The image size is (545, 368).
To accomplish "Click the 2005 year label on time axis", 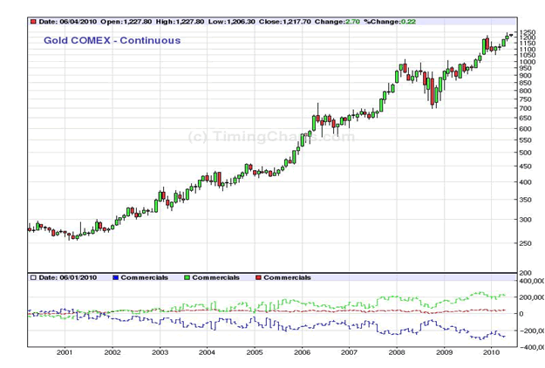I will pyautogui.click(x=255, y=352).
